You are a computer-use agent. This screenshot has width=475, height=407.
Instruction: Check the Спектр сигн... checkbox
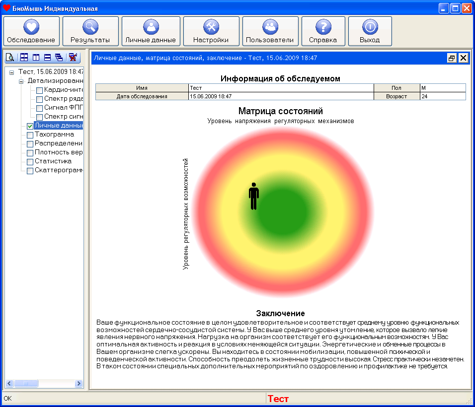(39, 117)
